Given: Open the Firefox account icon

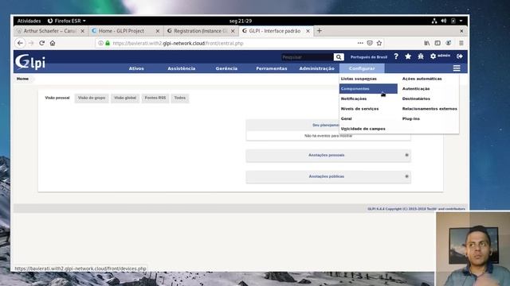Looking at the screenshot, I should point(449,43).
